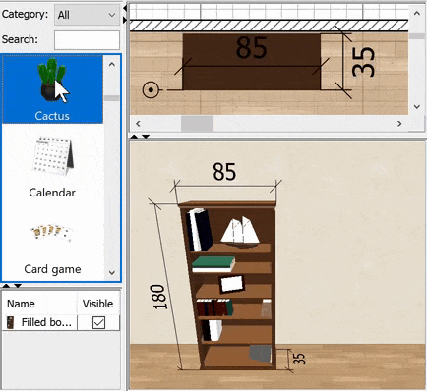The width and height of the screenshot is (427, 391).
Task: Sort furniture list by Name column
Action: pos(39,304)
